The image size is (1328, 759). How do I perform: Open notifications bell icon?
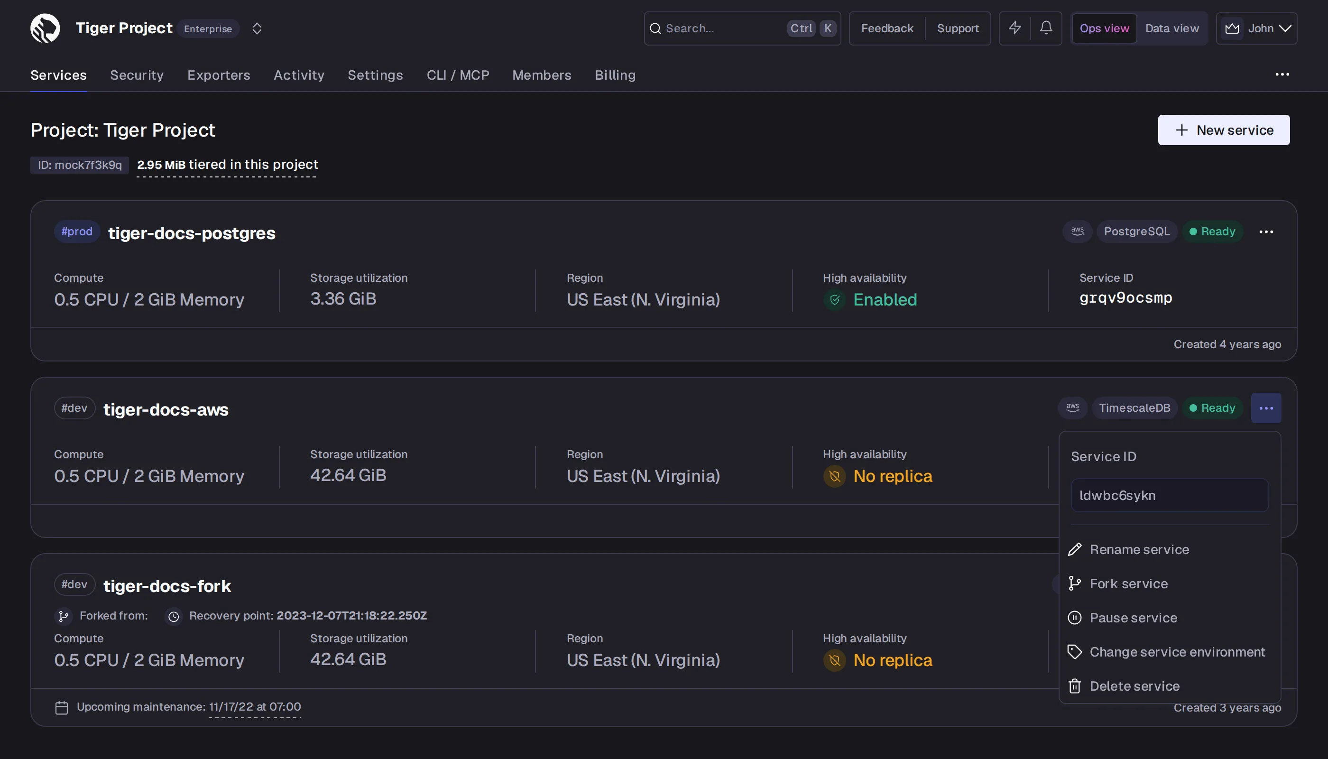[x=1045, y=28]
